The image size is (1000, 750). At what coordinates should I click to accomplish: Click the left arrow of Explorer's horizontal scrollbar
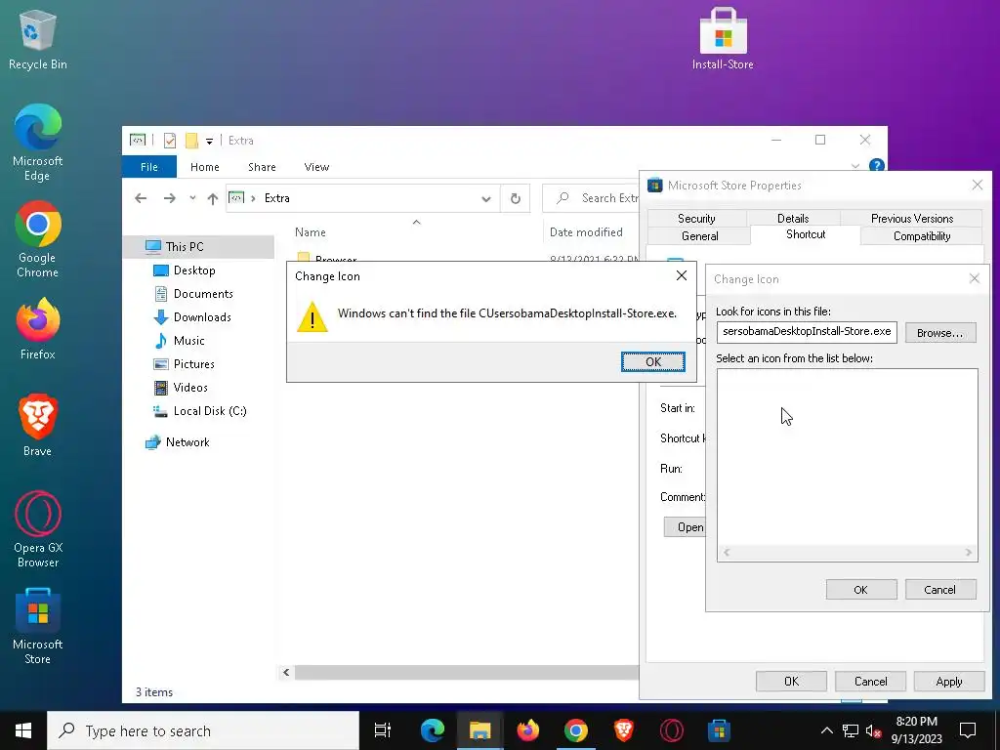coord(286,672)
